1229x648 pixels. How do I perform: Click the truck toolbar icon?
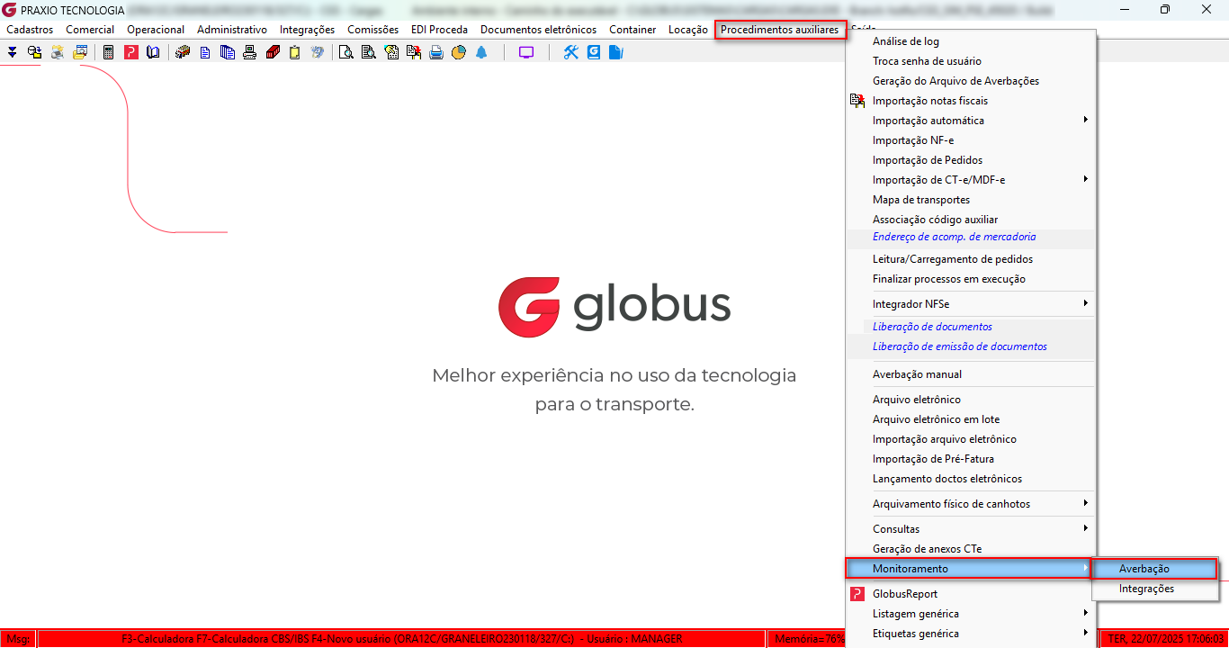pyautogui.click(x=183, y=52)
